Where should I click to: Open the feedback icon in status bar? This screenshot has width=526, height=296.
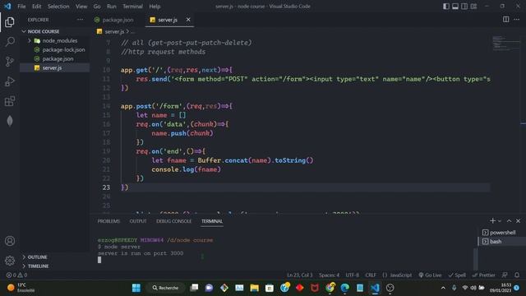(x=505, y=275)
